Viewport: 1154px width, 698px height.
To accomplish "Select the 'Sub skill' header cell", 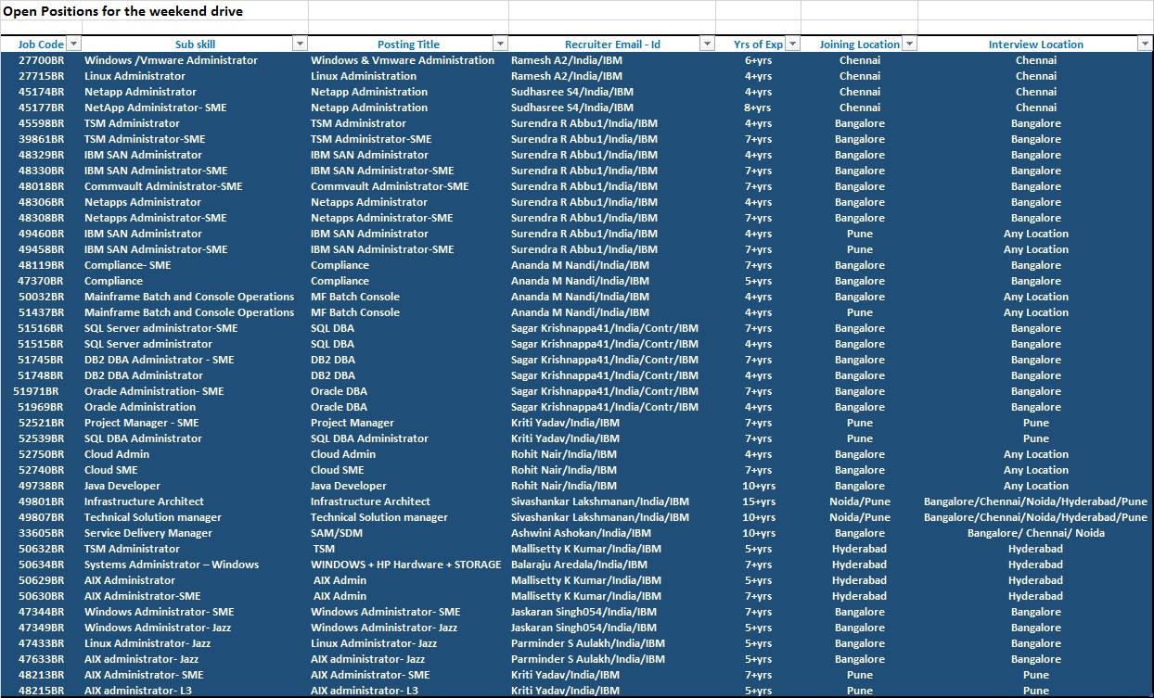I will click(x=195, y=44).
